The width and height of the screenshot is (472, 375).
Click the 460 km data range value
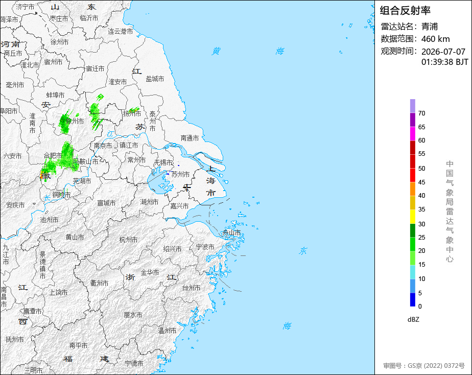[x=436, y=39]
